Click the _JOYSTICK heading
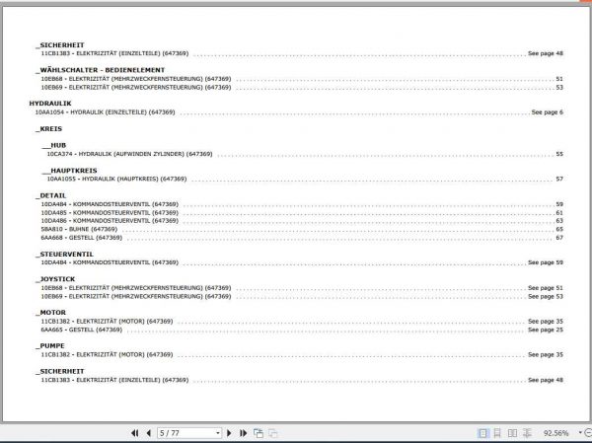This screenshot has height=443, width=592. [55, 279]
